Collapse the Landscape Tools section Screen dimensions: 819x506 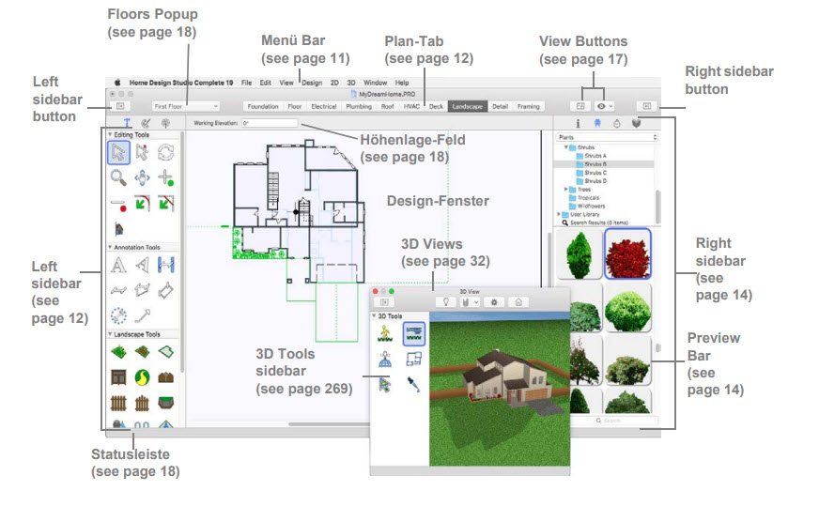(110, 334)
